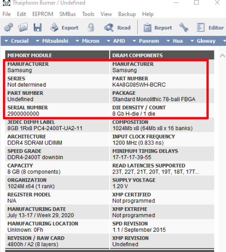Click the Export icon in toolbar

(x=54, y=28)
